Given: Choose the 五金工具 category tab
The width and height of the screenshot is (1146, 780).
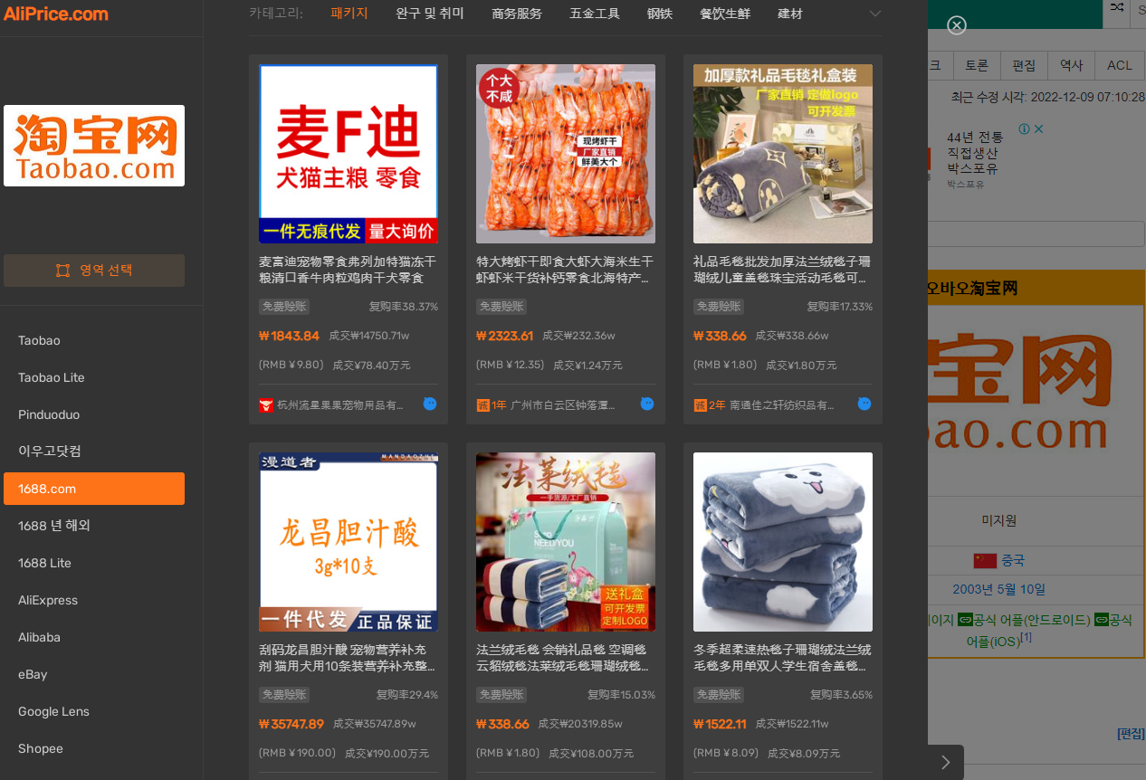Looking at the screenshot, I should [595, 14].
